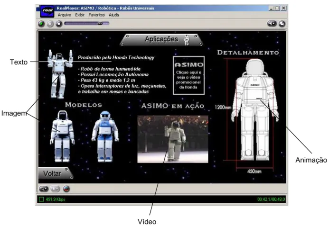Viewport: 328px width, 226px height.
Task: Click the ASIMO em ação video frame
Action: 173,139
